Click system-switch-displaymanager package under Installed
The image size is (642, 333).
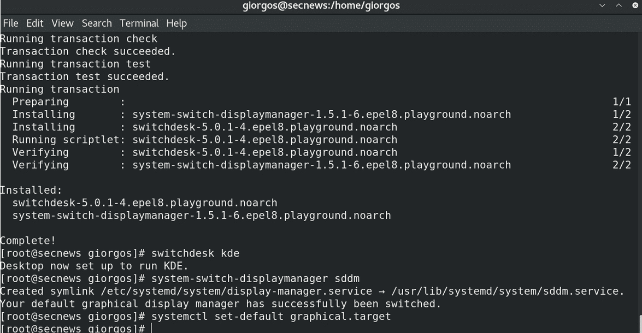pyautogui.click(x=202, y=216)
